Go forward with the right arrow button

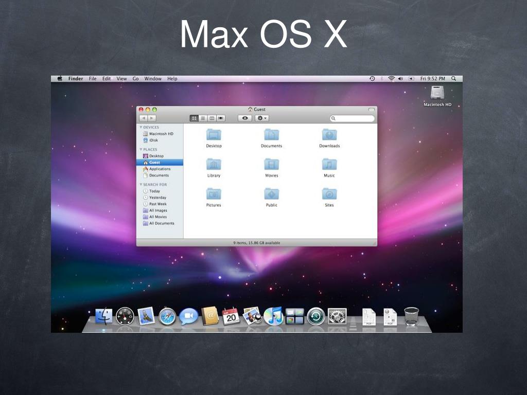point(152,118)
